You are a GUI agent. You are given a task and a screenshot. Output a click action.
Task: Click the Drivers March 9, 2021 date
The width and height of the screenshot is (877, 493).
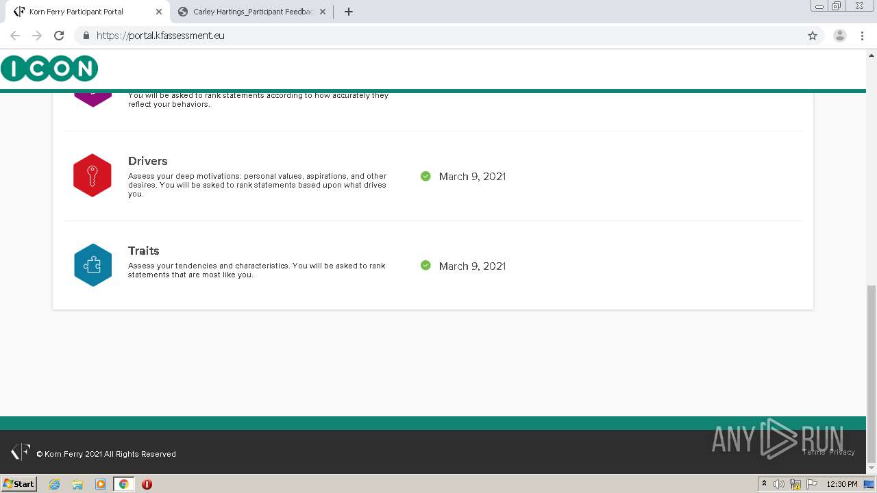[x=472, y=176]
